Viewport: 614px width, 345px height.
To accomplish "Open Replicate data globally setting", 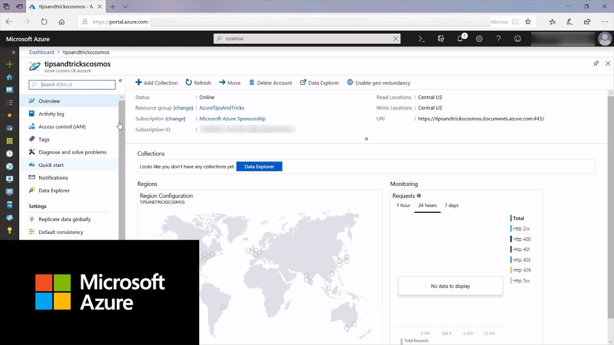I will coord(69,219).
